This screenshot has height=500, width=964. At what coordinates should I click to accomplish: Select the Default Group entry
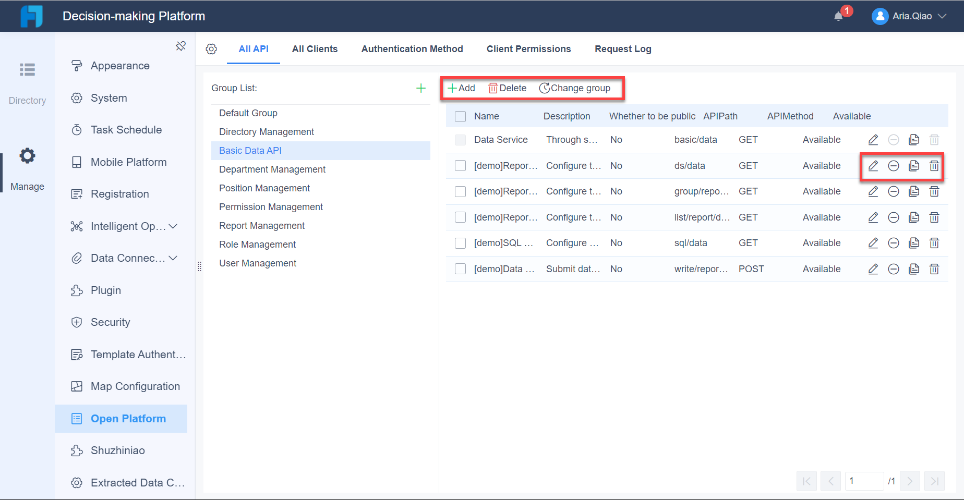tap(321, 113)
